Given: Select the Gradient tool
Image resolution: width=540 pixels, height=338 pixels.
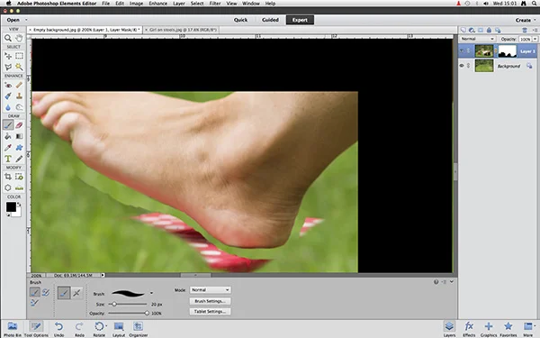Looking at the screenshot, I should point(19,136).
